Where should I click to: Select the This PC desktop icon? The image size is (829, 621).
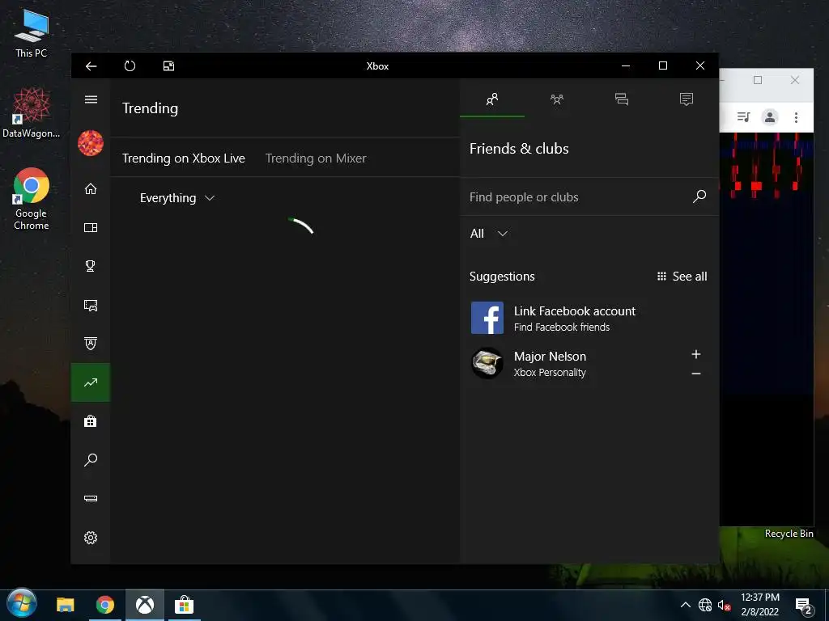(x=32, y=34)
